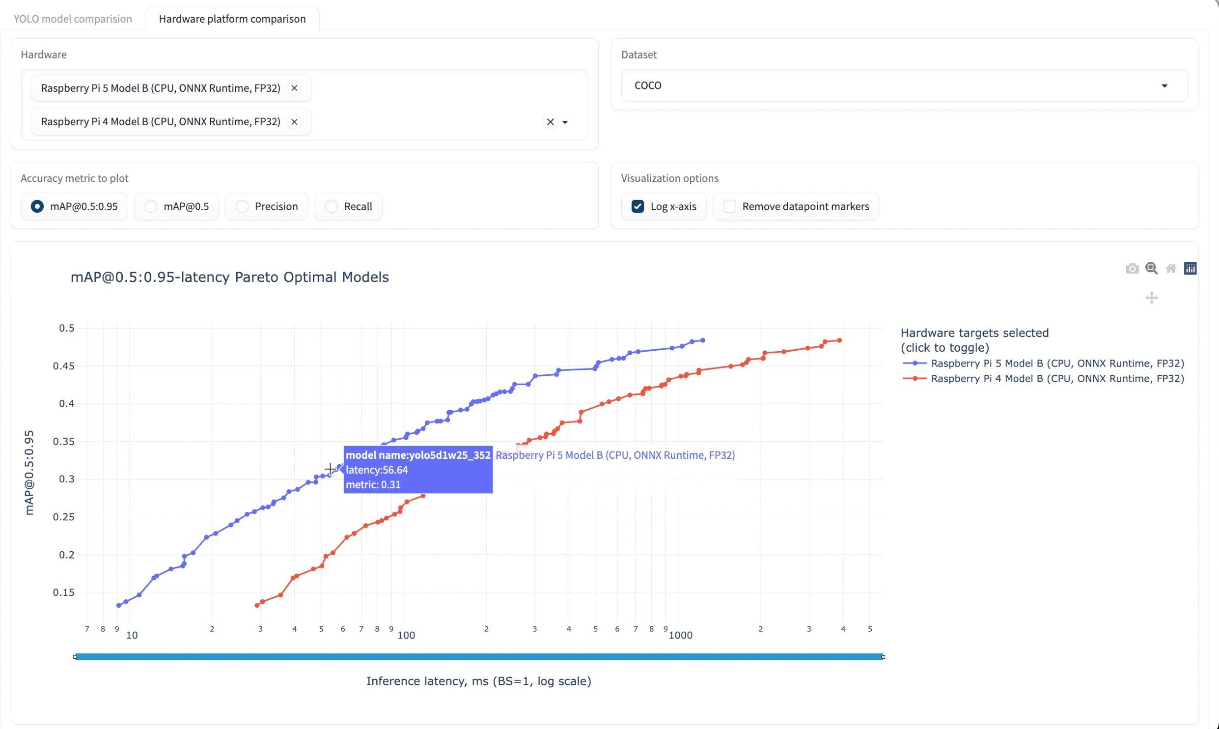
Task: Choose the mAP@0.5 metric radio
Action: coord(151,206)
